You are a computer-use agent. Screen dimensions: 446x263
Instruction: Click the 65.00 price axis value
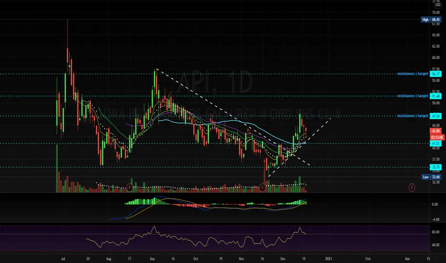click(x=436, y=35)
